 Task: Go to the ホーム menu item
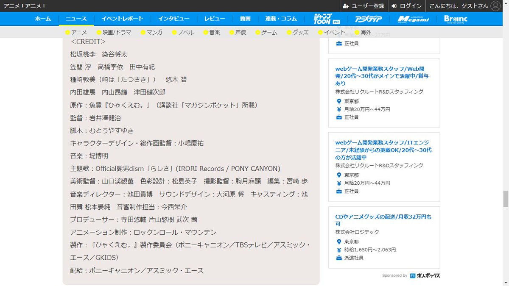[43, 19]
